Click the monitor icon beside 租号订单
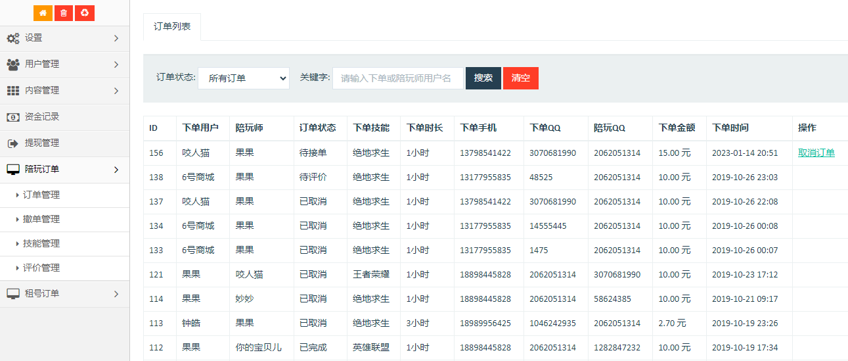The height and width of the screenshot is (361, 848). click(x=13, y=294)
